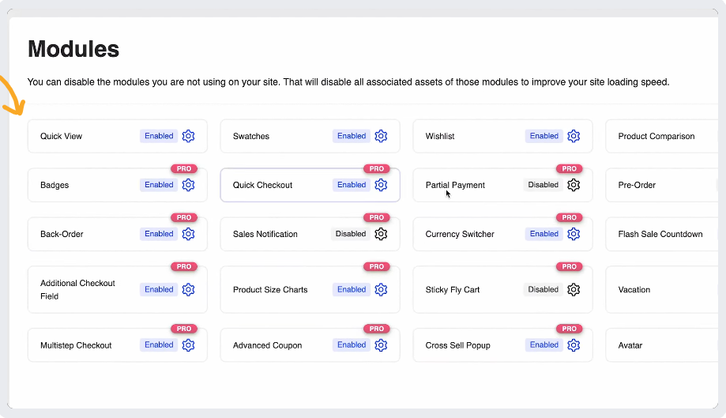Enable the Sales Notification module
726x418 pixels.
point(351,234)
